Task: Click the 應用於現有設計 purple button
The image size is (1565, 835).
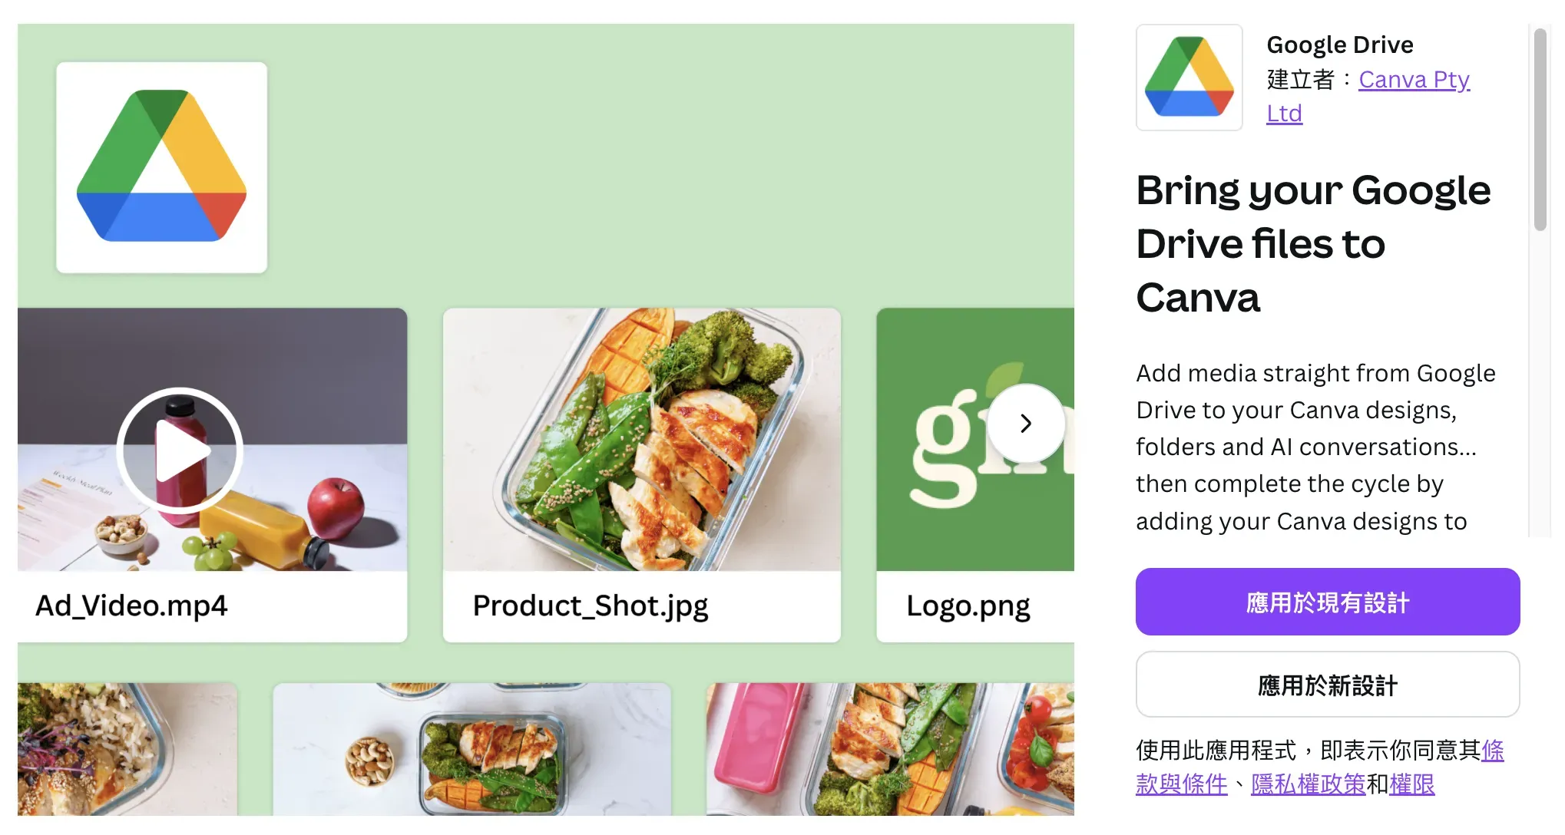Action: point(1328,602)
